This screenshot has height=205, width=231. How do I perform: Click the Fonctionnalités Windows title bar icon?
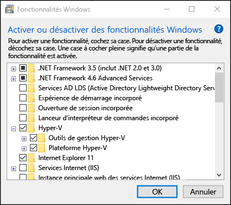coord(10,9)
